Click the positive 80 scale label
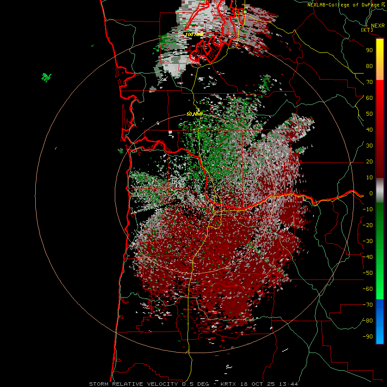The height and width of the screenshot is (387, 387). click(x=369, y=66)
